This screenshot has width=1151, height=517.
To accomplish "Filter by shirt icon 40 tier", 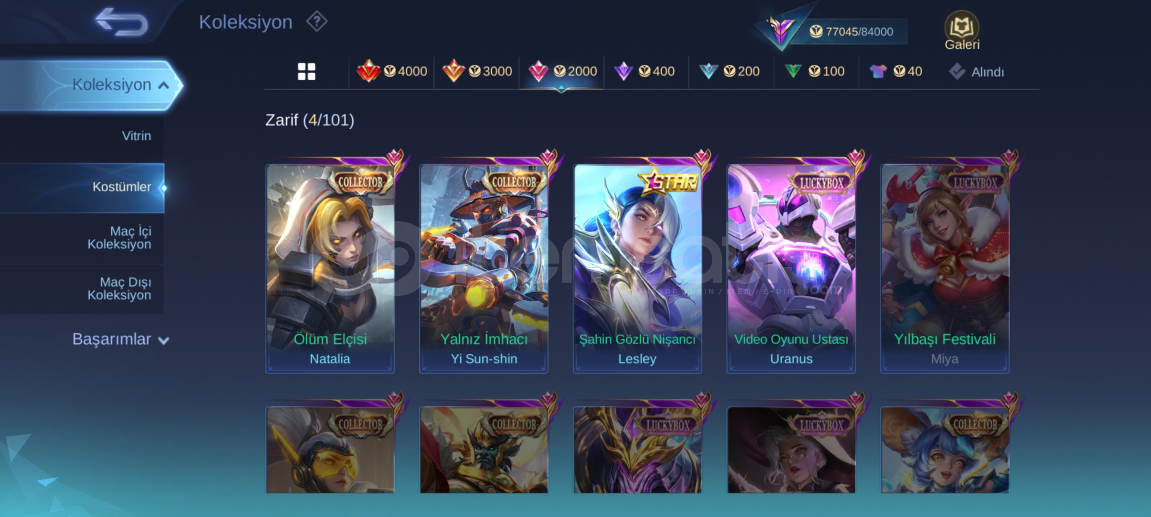I will [896, 71].
